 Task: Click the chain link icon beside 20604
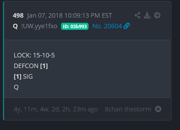[x=127, y=26]
